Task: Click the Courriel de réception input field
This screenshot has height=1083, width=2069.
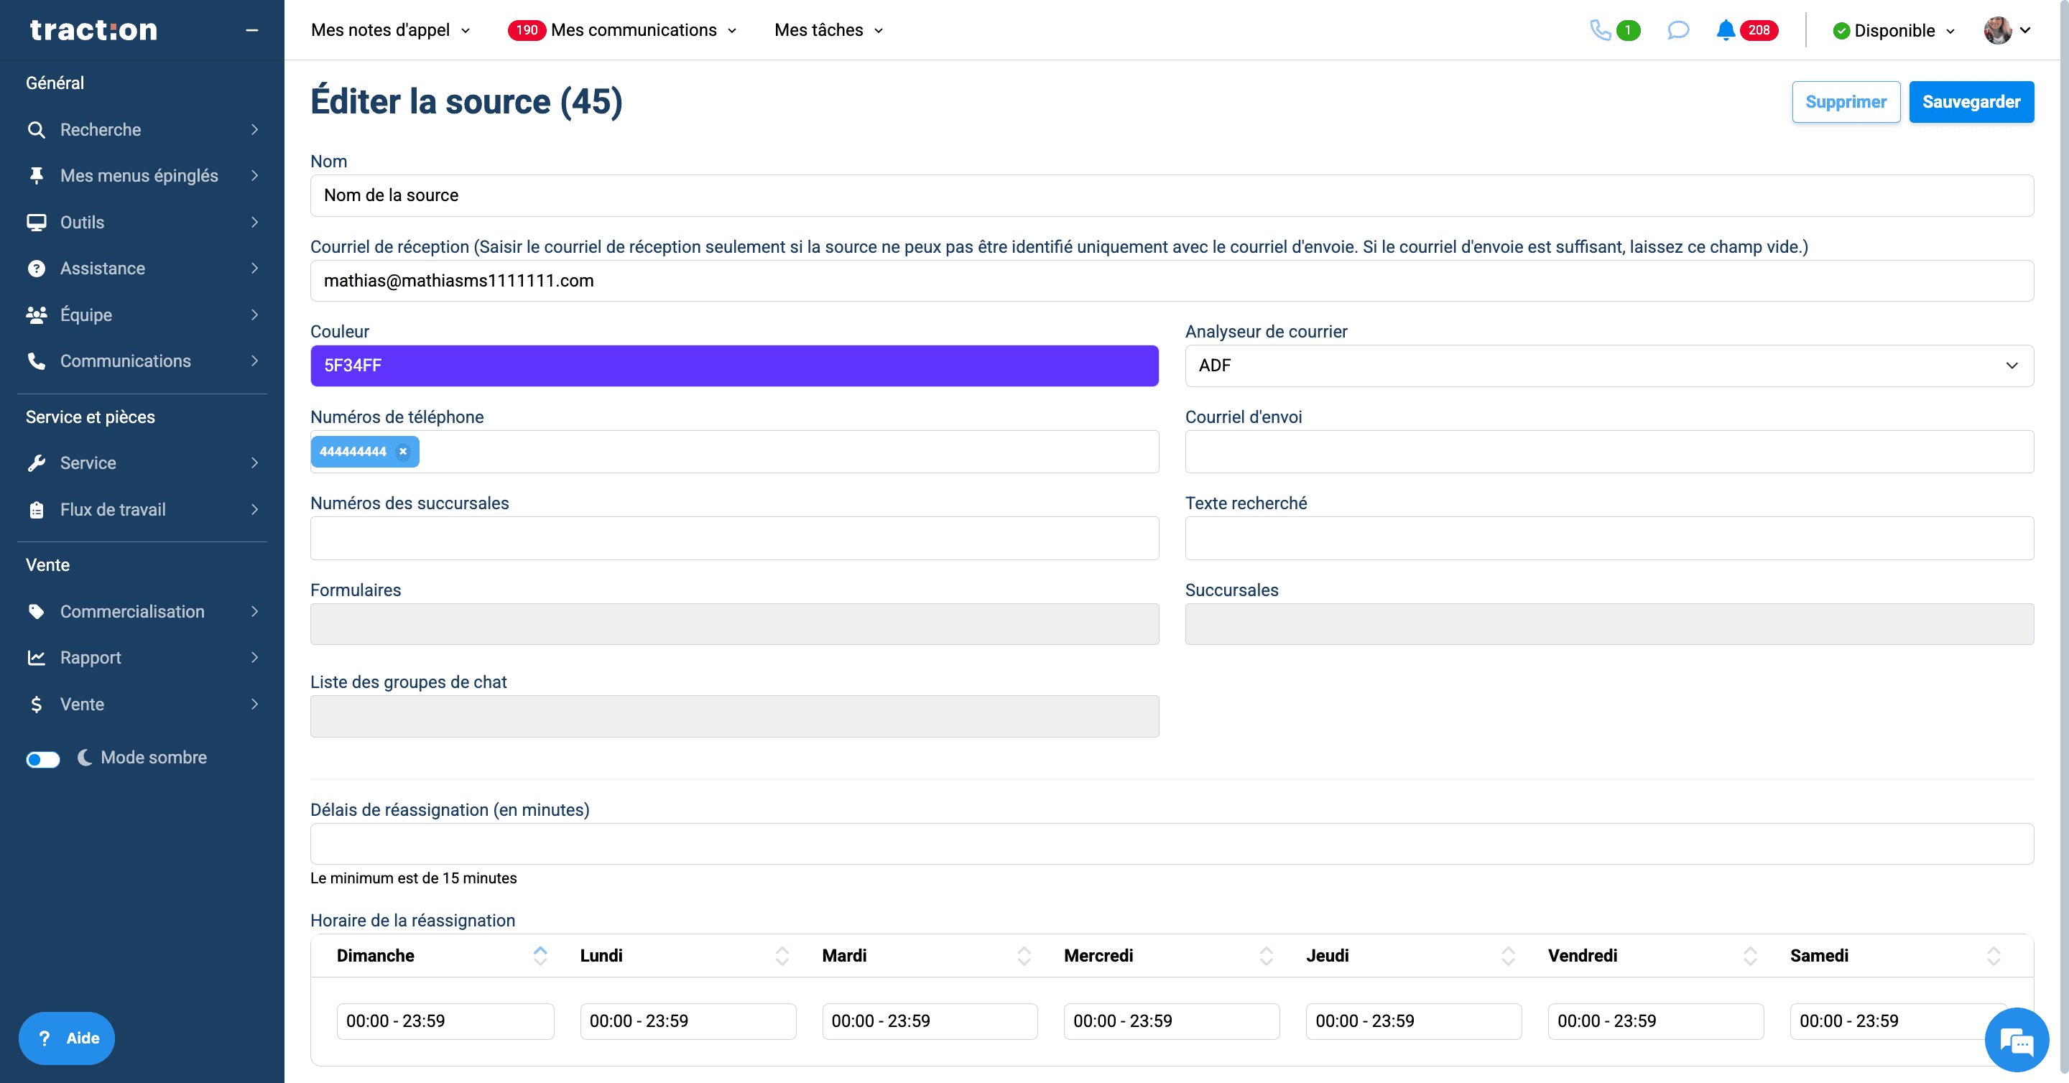Action: [1172, 280]
